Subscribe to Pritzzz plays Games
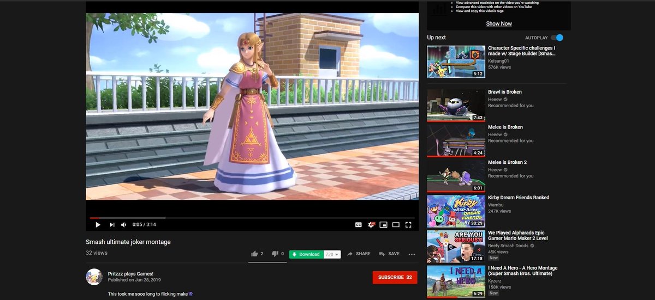Image resolution: width=655 pixels, height=300 pixels. point(395,277)
